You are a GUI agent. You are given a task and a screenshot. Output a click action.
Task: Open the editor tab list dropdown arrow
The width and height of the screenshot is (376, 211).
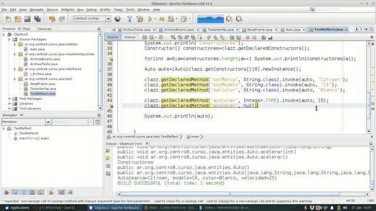[367, 29]
